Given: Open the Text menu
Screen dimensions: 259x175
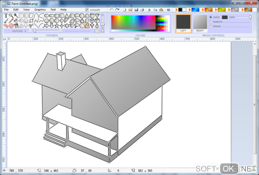Looking at the screenshot, I should (x=53, y=10).
